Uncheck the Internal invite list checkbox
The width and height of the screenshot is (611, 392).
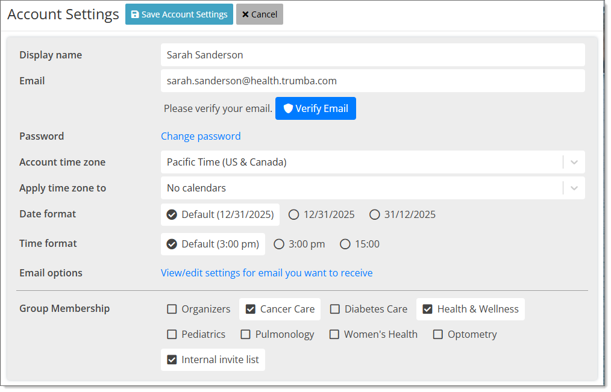172,359
